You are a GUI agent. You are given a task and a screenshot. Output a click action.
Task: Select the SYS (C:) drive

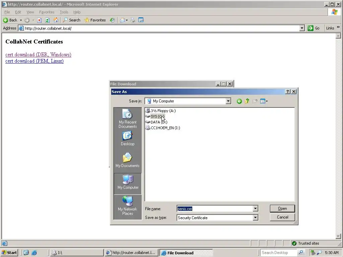coord(155,116)
